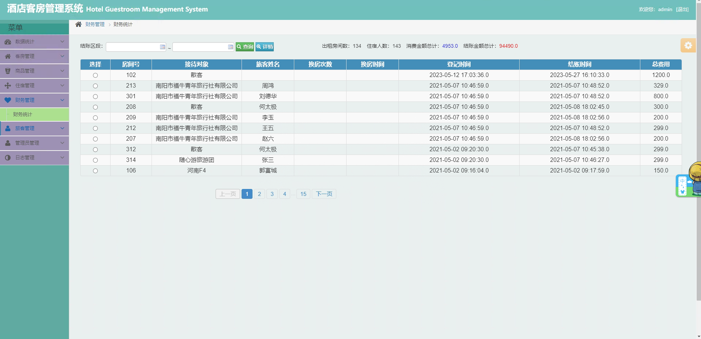Click the house icon beside 客房管理

tap(8, 56)
